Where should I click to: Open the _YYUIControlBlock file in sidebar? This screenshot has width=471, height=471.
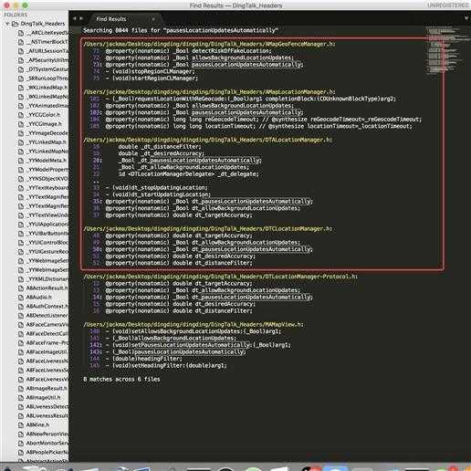click(x=47, y=243)
